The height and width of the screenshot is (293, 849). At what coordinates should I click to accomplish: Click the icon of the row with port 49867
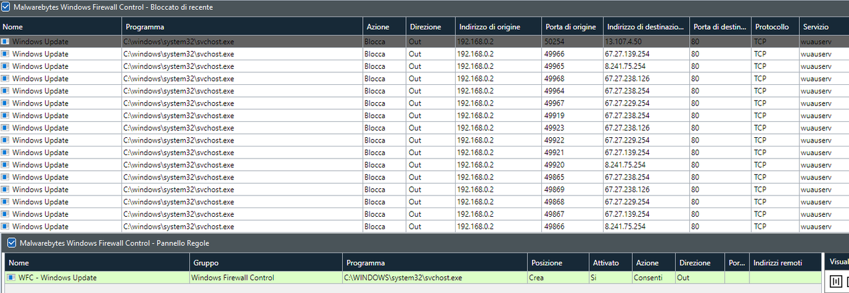click(x=5, y=214)
